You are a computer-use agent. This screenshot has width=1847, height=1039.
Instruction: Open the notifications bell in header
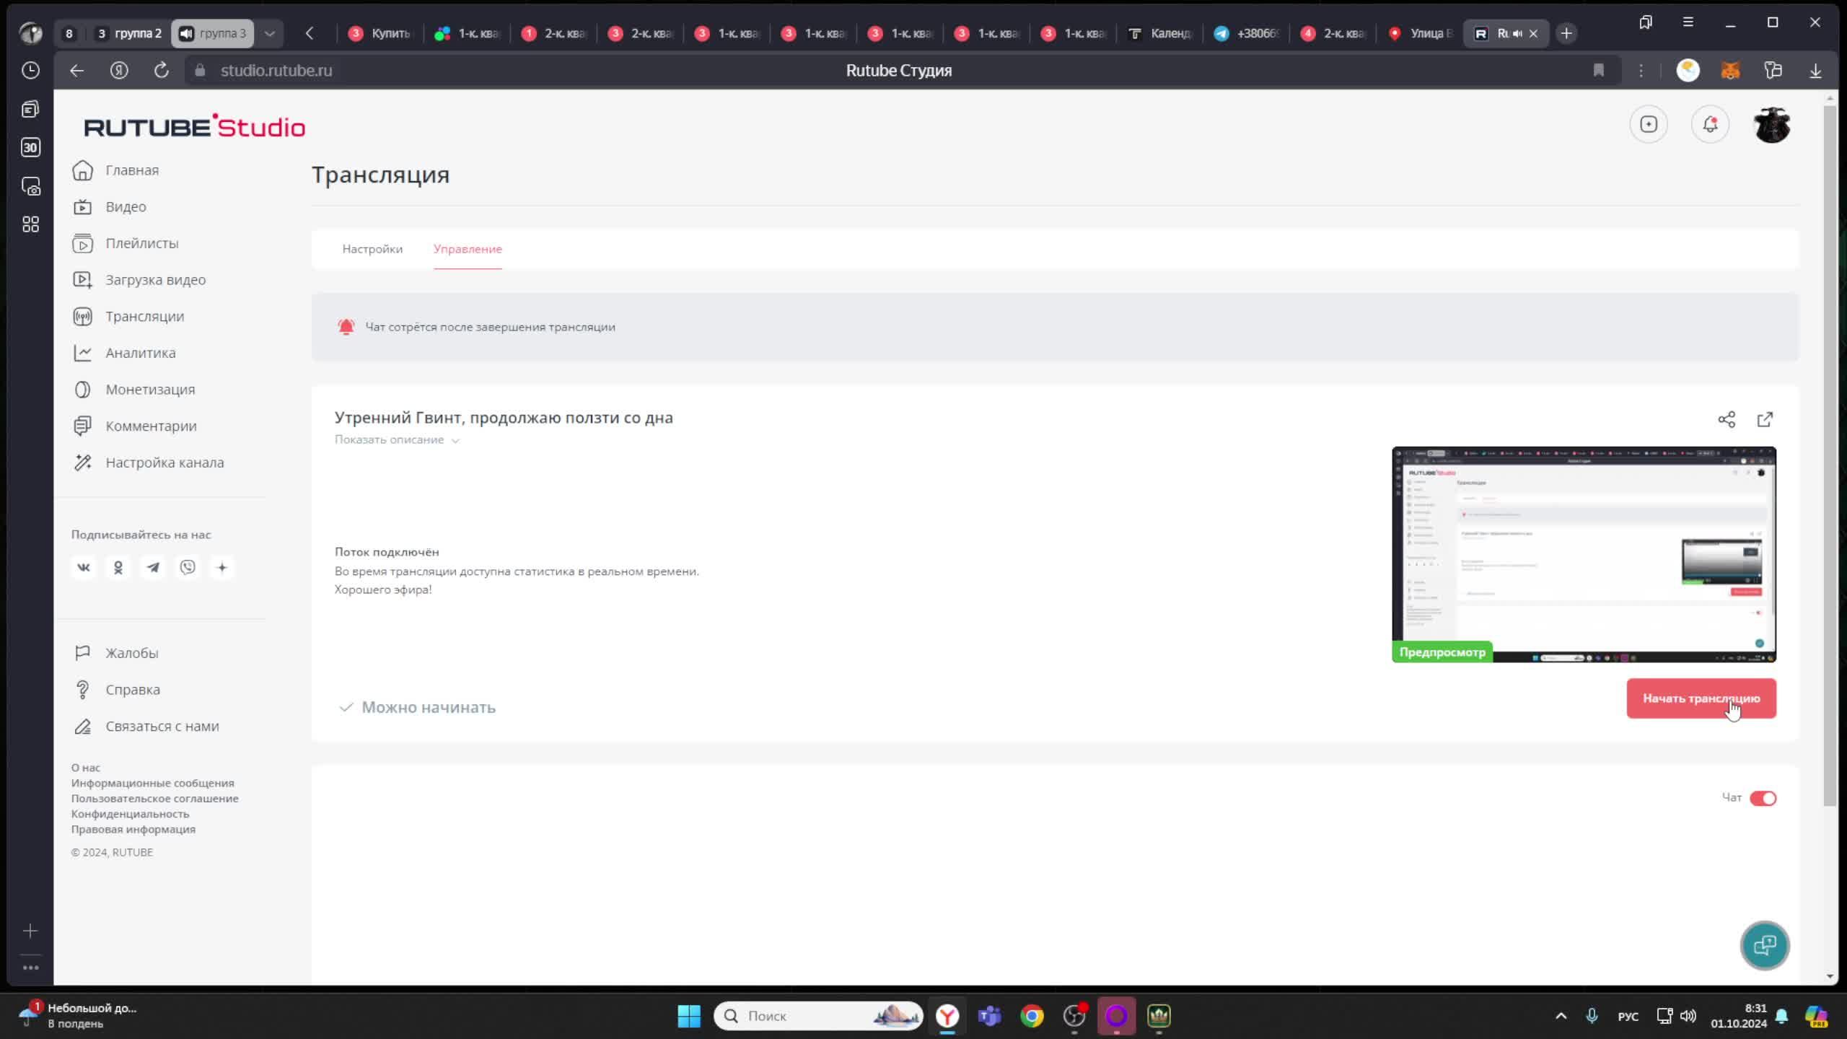pos(1710,124)
